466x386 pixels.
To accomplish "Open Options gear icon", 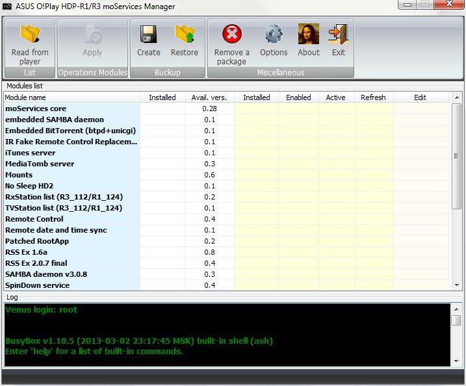I will [x=274, y=34].
